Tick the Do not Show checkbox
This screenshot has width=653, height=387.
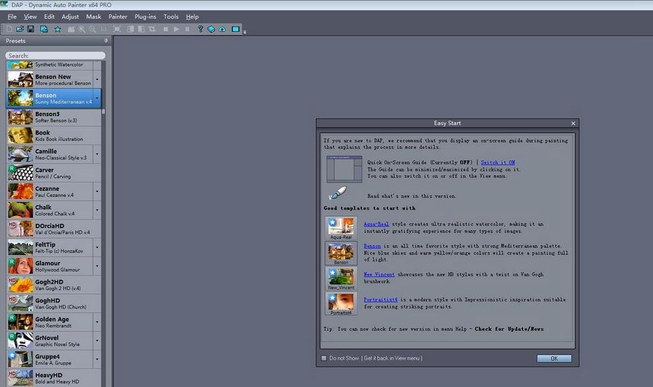pos(324,358)
